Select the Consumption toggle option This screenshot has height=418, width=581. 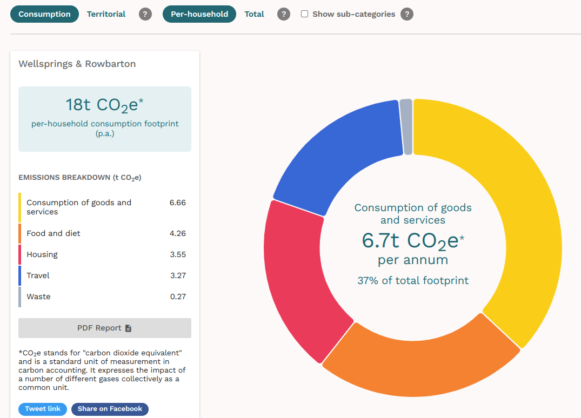coord(44,14)
